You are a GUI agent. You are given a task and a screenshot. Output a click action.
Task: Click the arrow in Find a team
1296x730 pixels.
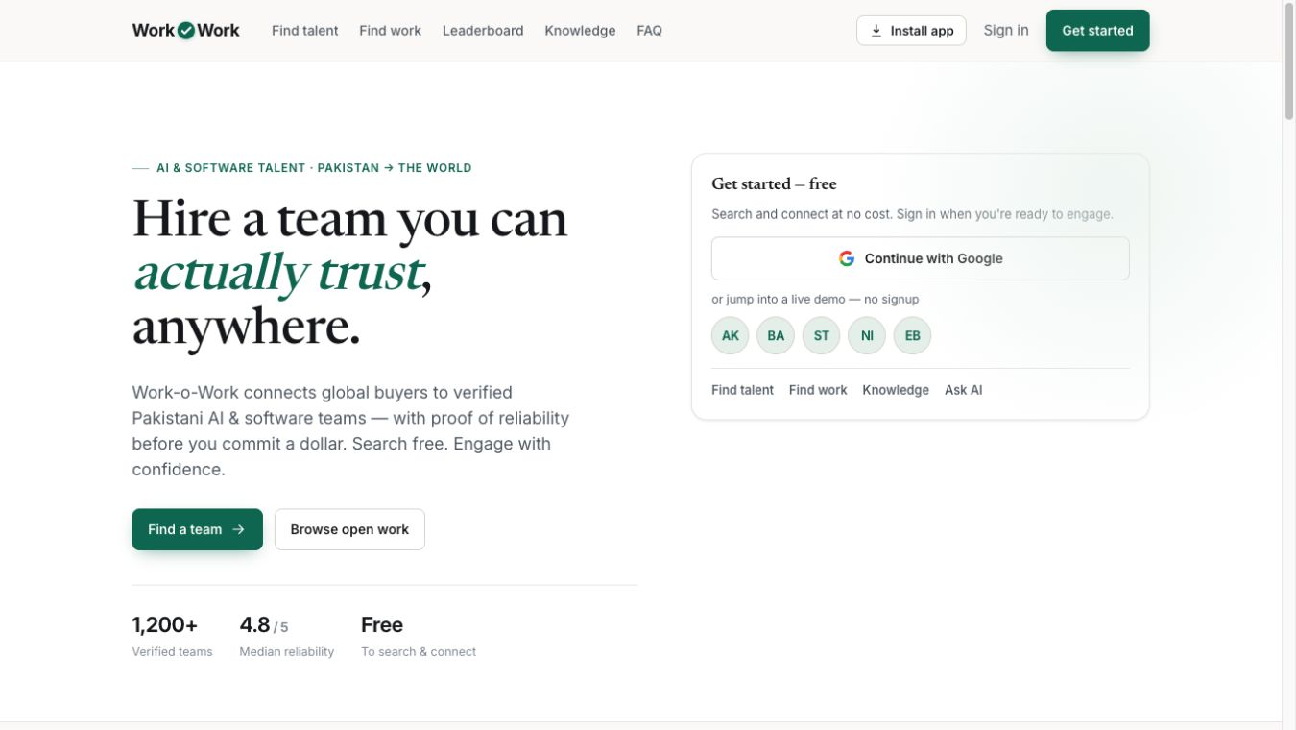[239, 529]
